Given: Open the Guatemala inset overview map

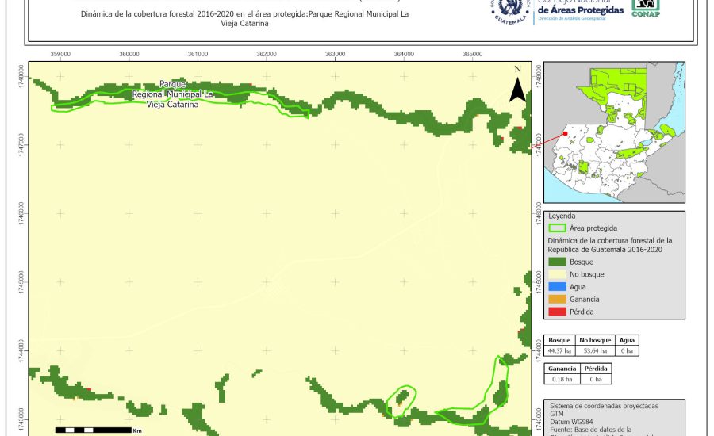Looking at the screenshot, I should point(615,132).
